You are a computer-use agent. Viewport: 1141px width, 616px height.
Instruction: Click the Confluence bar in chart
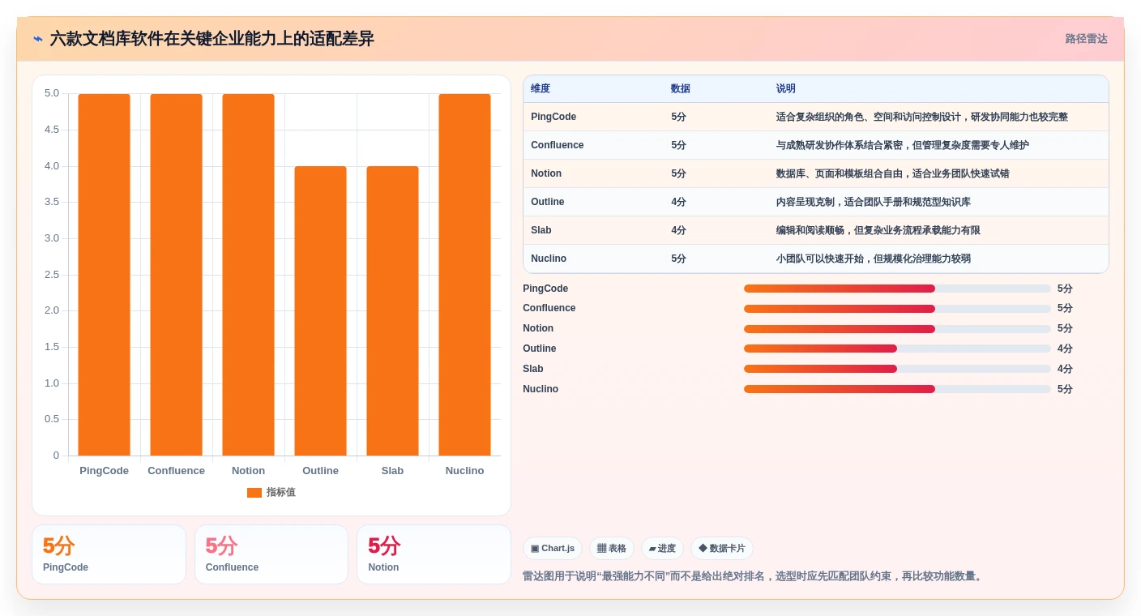[176, 275]
